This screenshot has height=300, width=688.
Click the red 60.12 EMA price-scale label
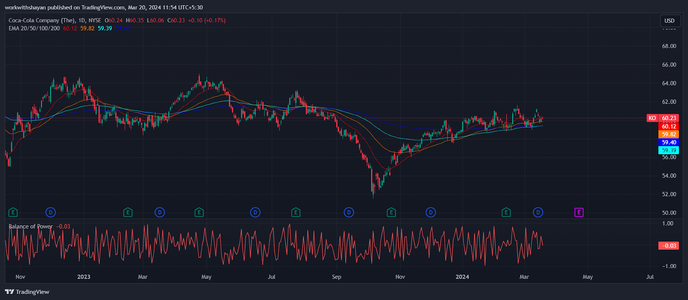669,126
